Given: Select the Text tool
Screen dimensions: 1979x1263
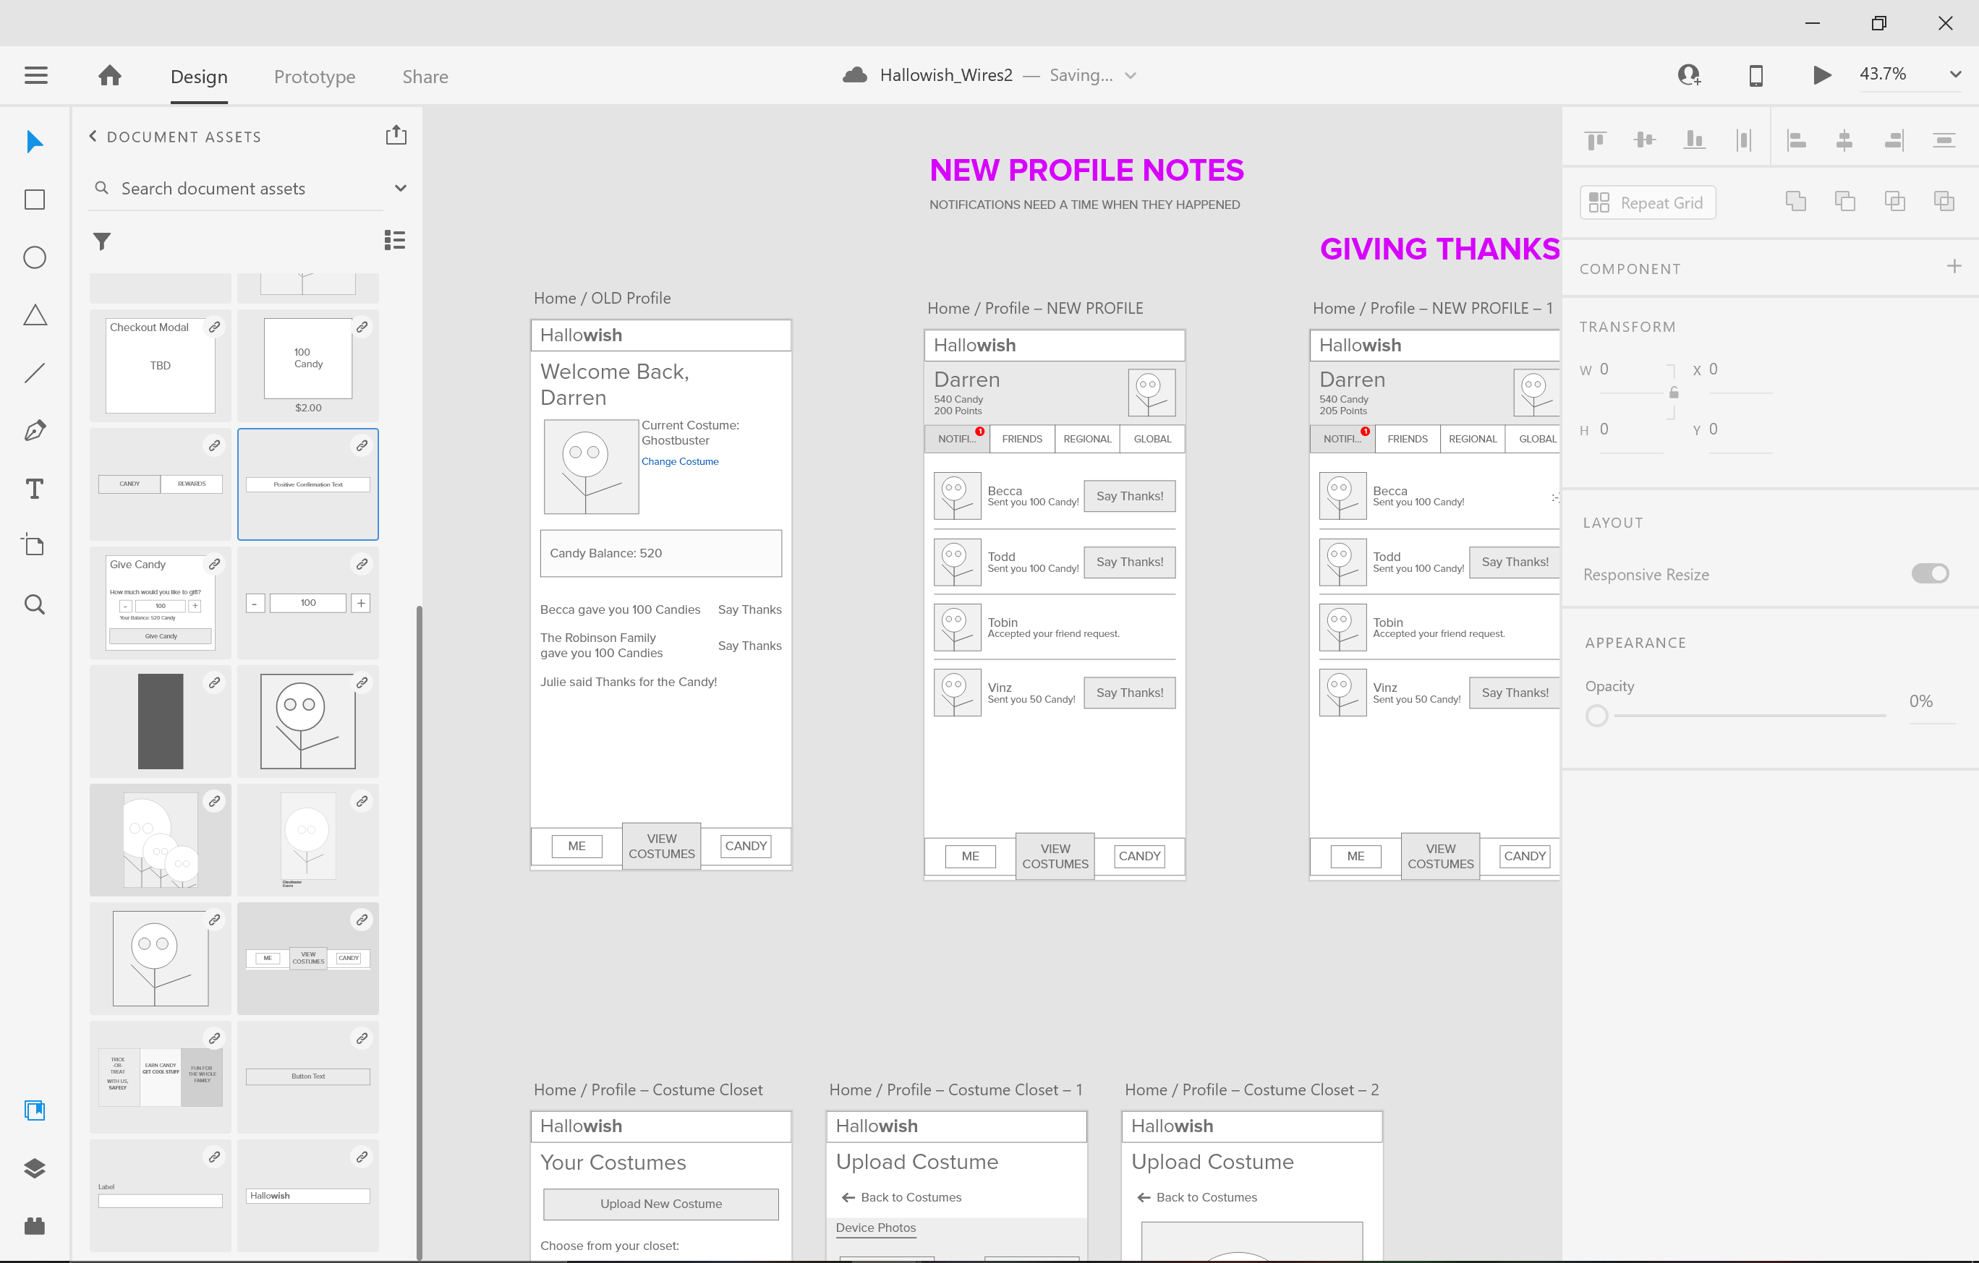Looking at the screenshot, I should (35, 488).
